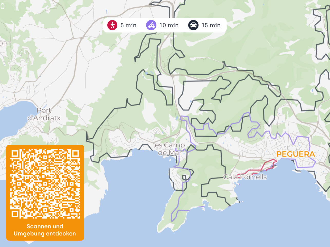
Task: Click the QR code's top-right finder square
Action: click(x=76, y=154)
